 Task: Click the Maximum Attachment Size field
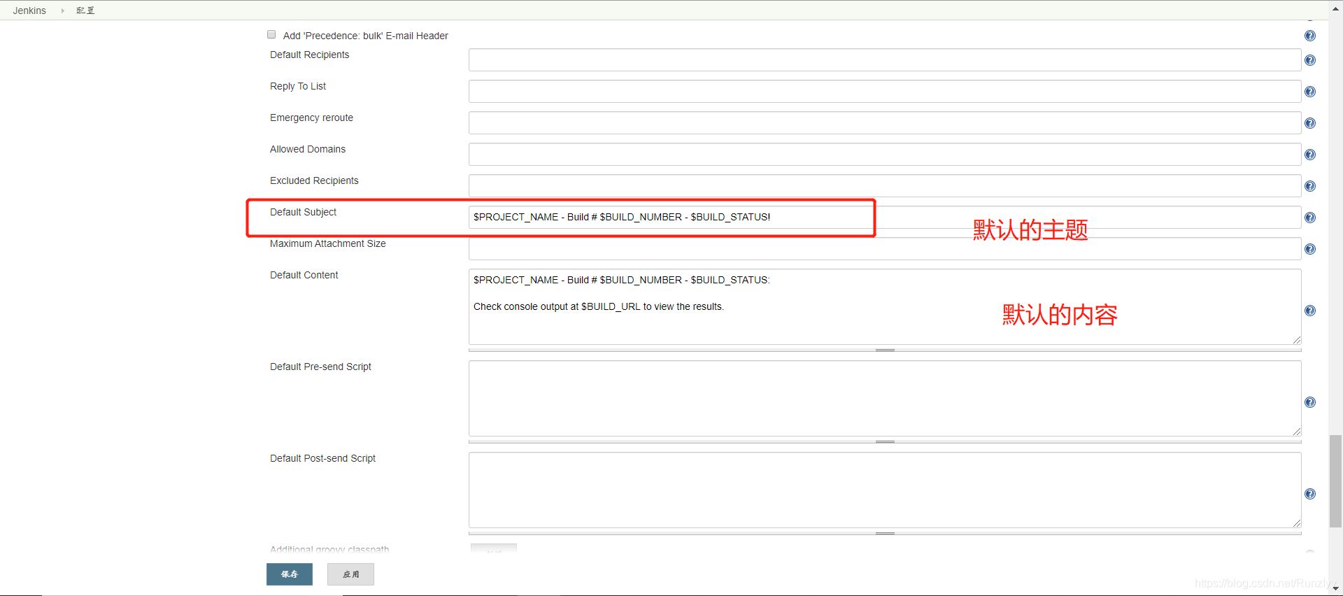coord(885,249)
